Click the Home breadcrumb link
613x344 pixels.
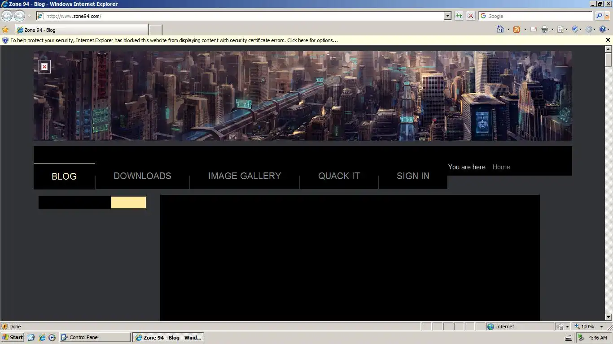[x=501, y=167]
